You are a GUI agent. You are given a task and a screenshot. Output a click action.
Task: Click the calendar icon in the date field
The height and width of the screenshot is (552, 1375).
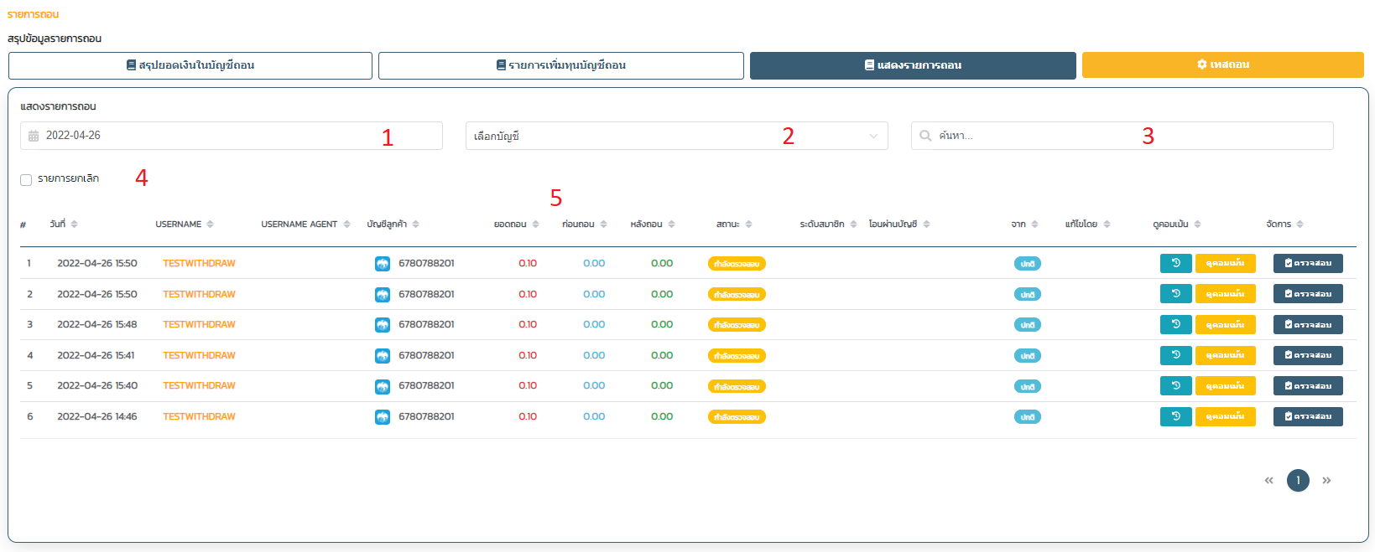tap(34, 136)
